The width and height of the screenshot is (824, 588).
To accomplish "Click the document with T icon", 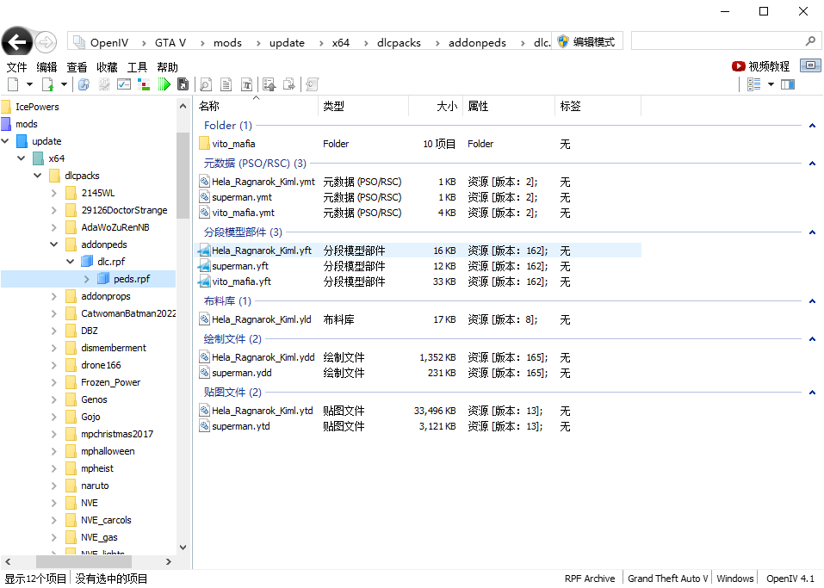I will pyautogui.click(x=246, y=84).
